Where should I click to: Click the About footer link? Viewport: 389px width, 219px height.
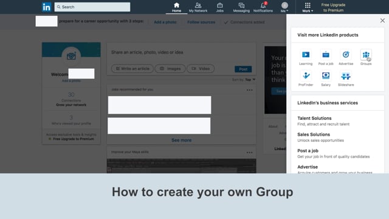(x=273, y=127)
